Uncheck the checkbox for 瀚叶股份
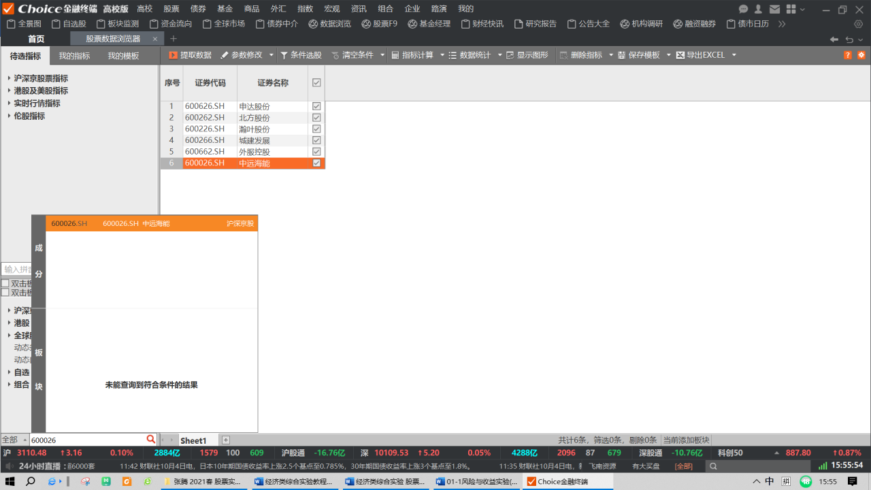The width and height of the screenshot is (871, 490). (316, 129)
